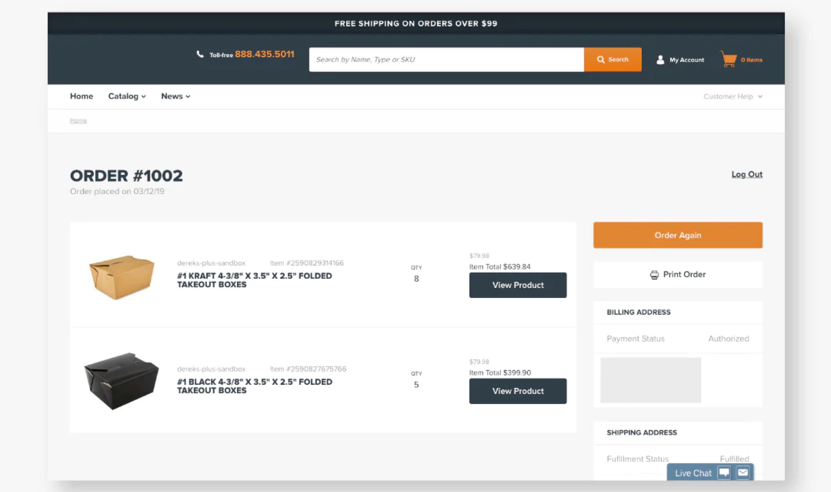Expand the News dropdown menu
Viewport: 831px width, 492px height.
[176, 96]
